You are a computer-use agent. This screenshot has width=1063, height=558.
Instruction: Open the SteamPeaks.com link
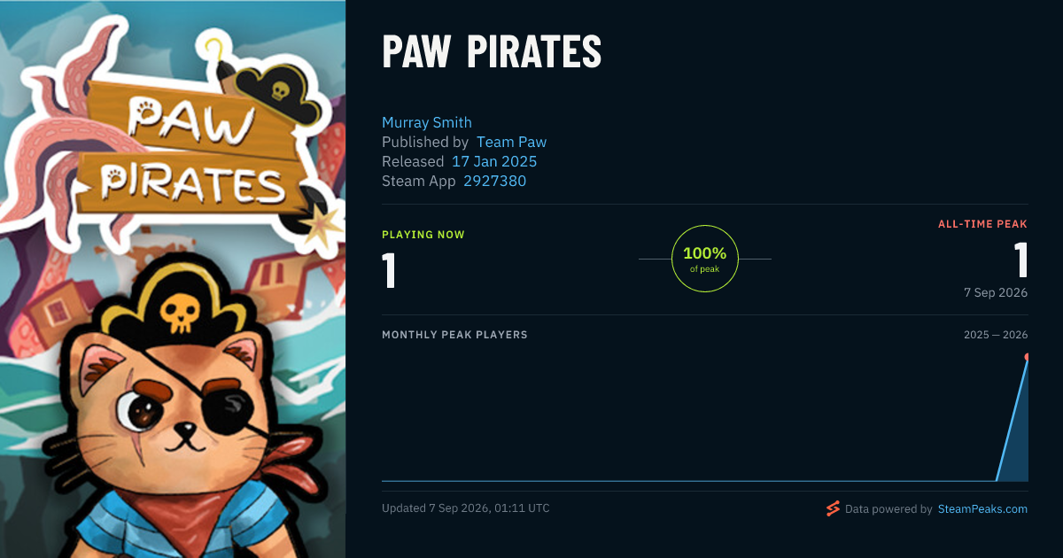coord(982,509)
